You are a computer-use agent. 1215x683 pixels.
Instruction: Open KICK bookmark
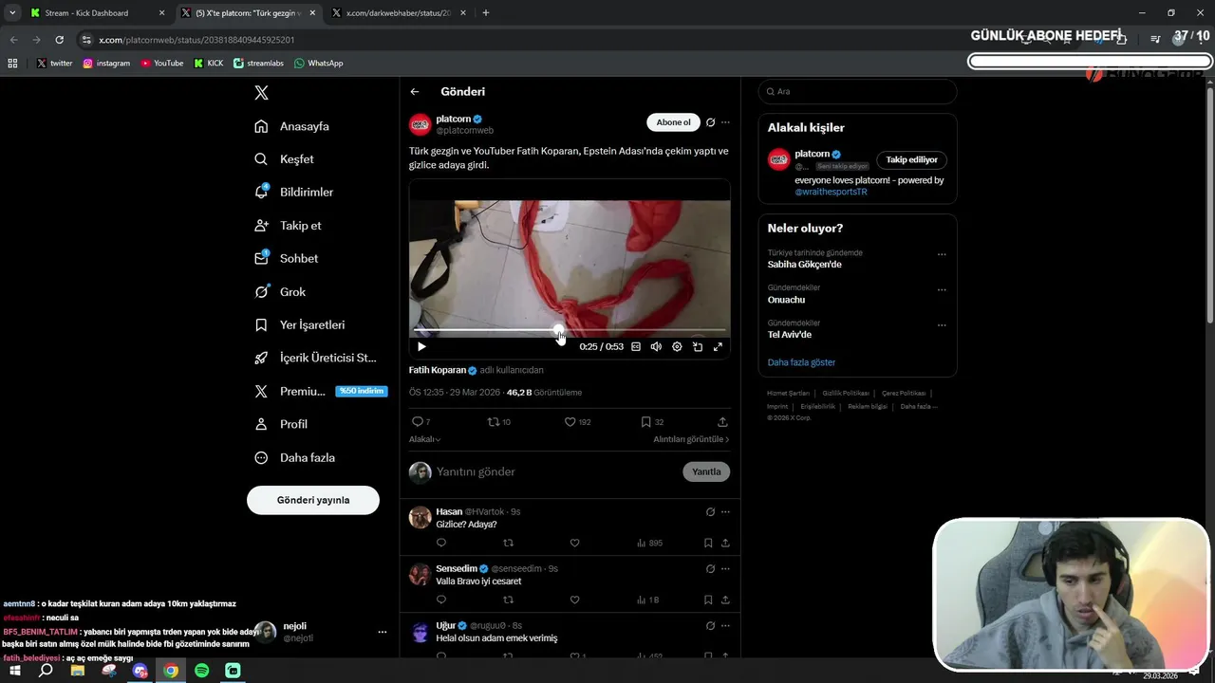209,64
